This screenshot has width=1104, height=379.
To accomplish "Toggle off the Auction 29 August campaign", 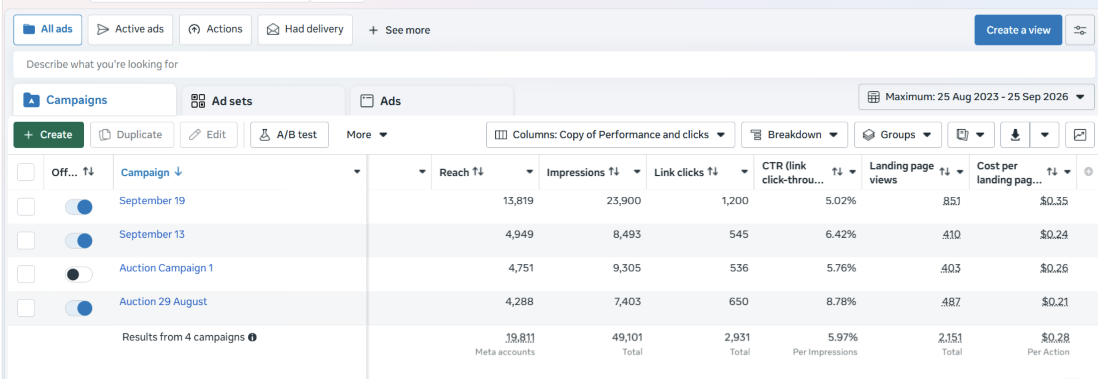I will click(79, 308).
